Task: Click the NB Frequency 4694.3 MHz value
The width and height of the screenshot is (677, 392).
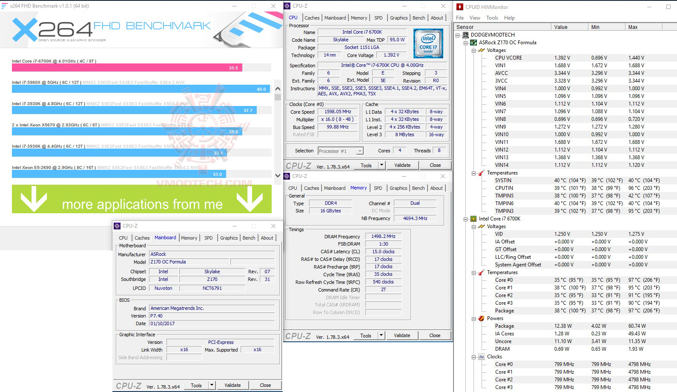Action: (x=415, y=218)
